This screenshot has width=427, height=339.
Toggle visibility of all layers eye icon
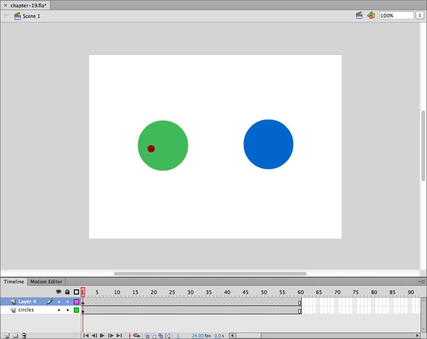click(x=59, y=292)
